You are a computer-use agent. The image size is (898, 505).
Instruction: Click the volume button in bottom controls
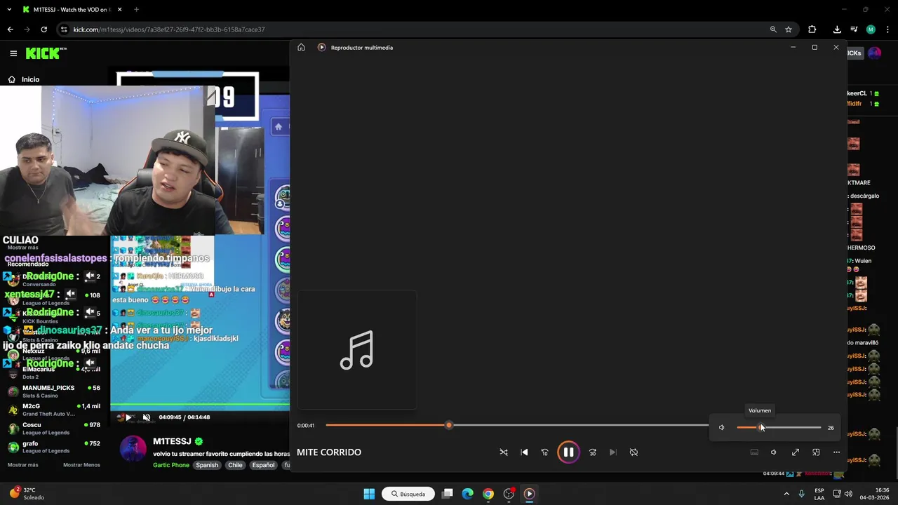pyautogui.click(x=774, y=452)
